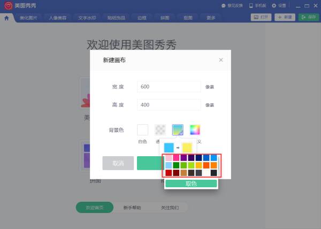Pick the light pink palette swatch

click(169, 158)
